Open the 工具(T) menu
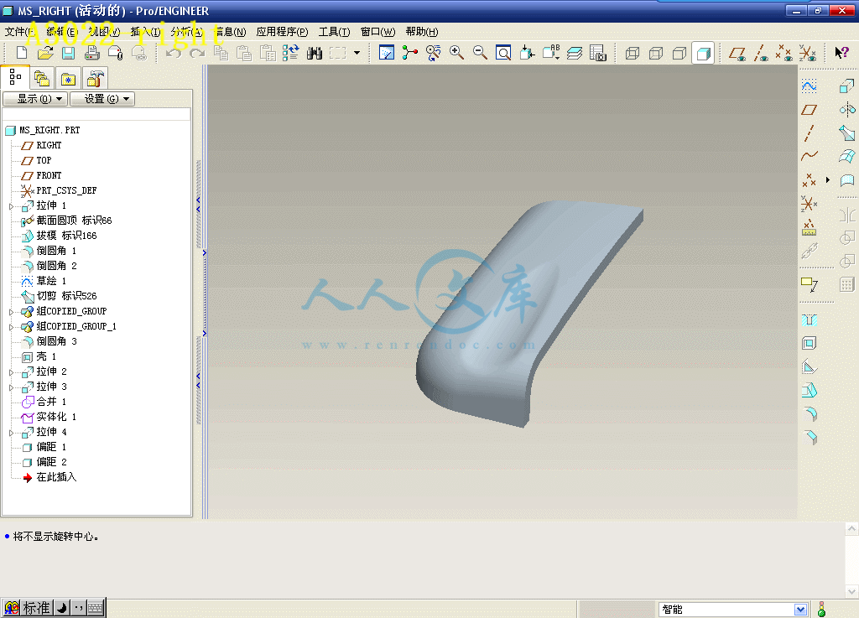The image size is (859, 618). tap(334, 32)
